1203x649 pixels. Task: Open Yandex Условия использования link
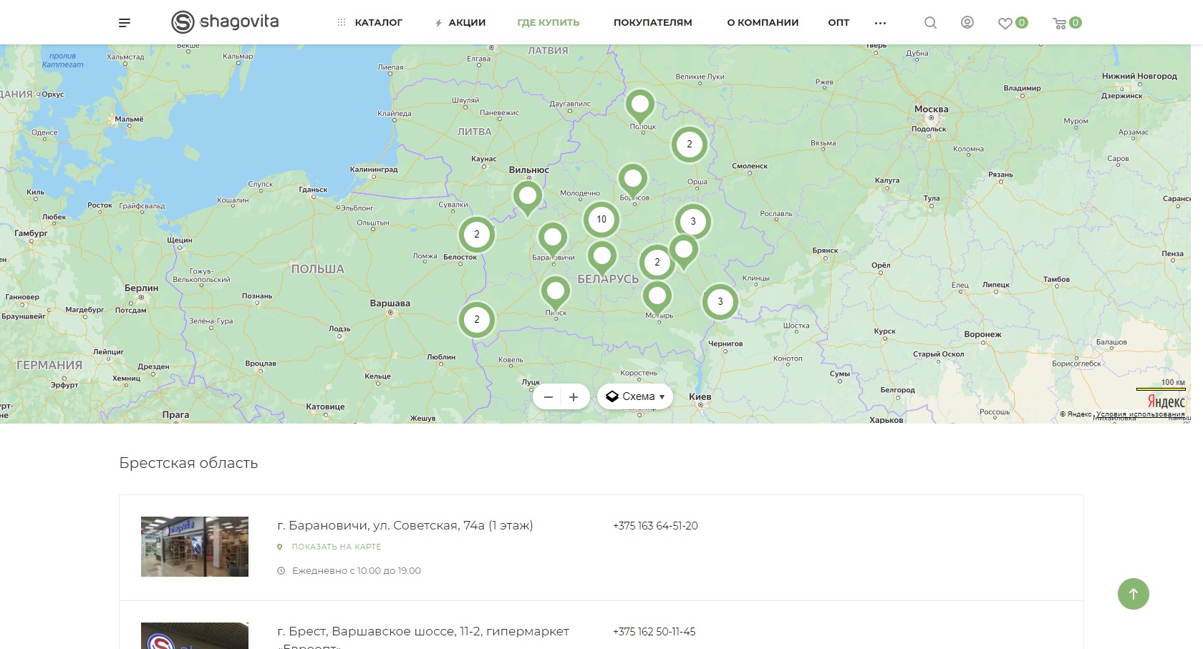tap(1140, 414)
